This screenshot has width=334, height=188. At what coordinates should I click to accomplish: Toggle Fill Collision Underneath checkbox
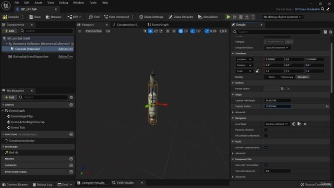pos(266,136)
